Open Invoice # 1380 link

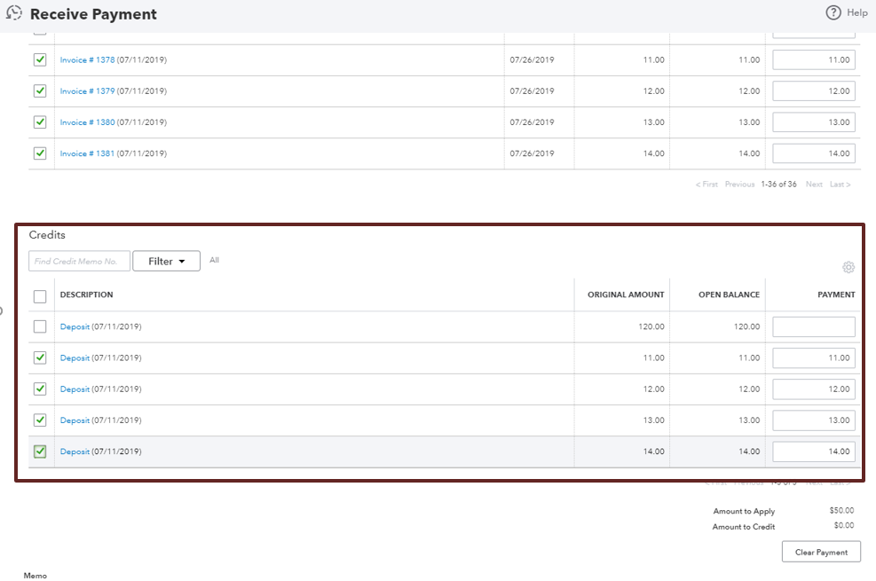pos(87,122)
